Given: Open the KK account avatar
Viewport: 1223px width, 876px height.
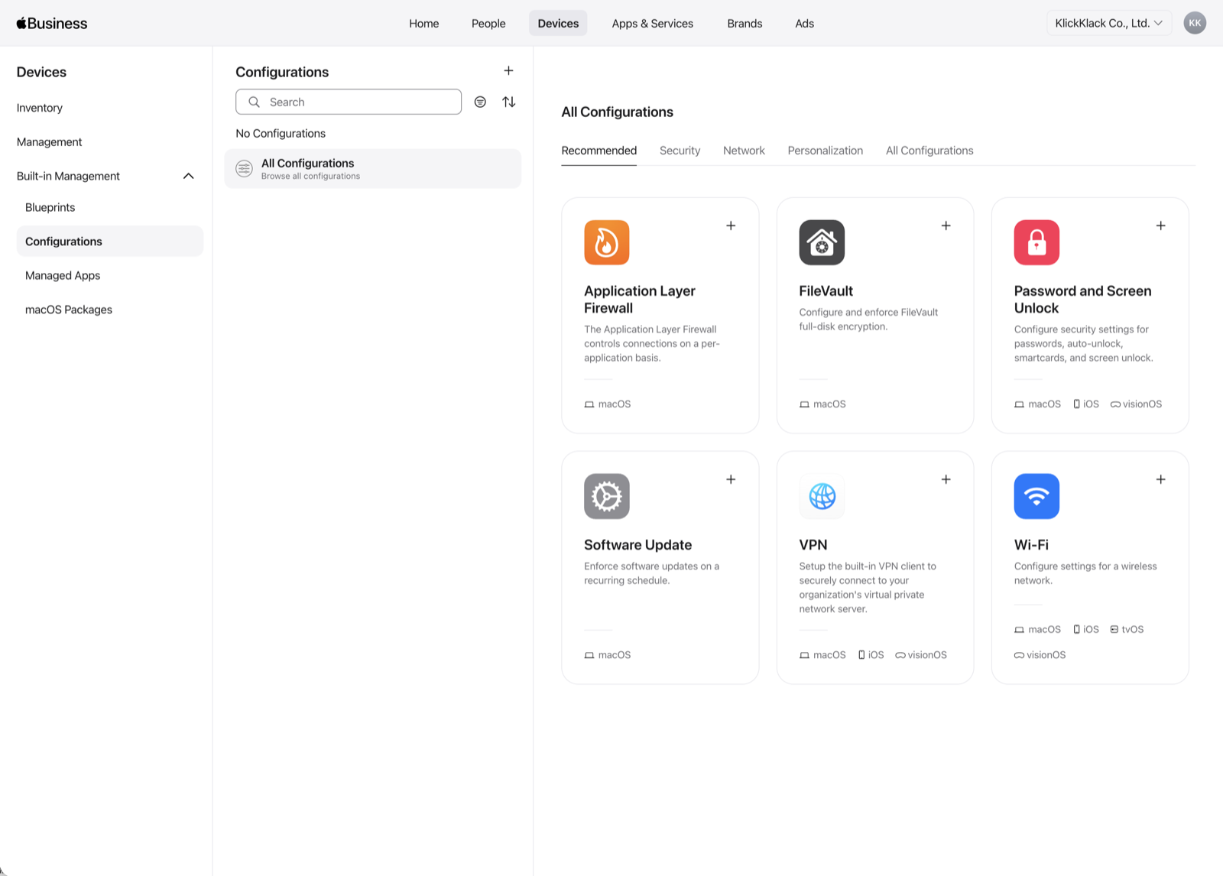Looking at the screenshot, I should click(1195, 23).
